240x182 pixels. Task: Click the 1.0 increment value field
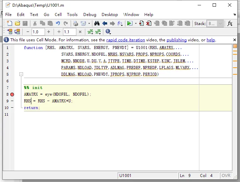(38, 32)
